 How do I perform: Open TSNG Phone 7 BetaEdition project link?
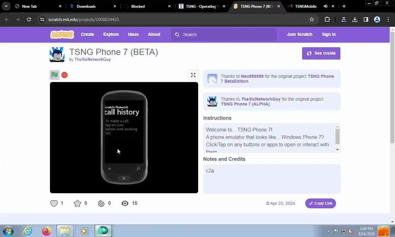pos(277,79)
